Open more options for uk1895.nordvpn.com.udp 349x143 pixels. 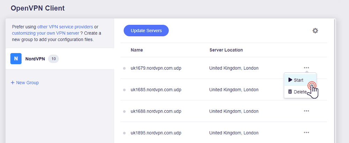click(x=306, y=133)
